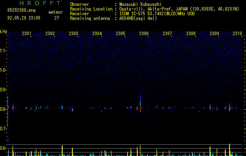This screenshot has height=156, width=246.
Task: Click the 2308 time marker
Action: click(x=191, y=33)
